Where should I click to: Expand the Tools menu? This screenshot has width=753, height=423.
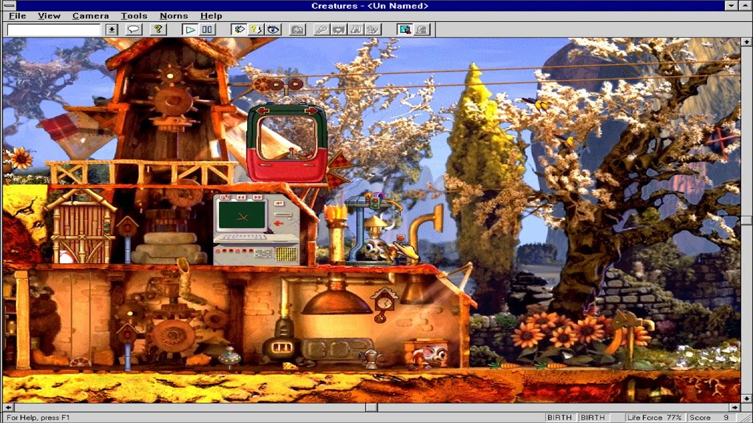[x=134, y=16]
